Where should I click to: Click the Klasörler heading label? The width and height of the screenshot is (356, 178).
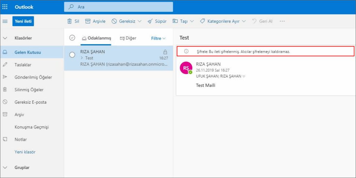click(23, 38)
